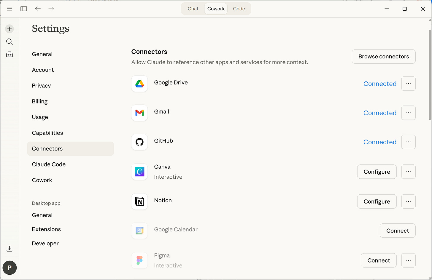Viewport: 432px width, 280px height.
Task: Open the hamburger menu icon
Action: [x=9, y=9]
